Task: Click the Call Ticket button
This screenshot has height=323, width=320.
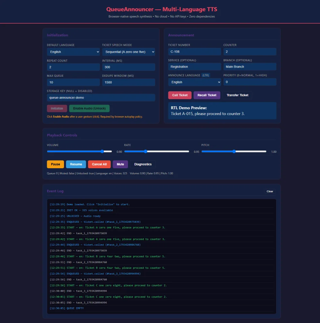Action: coord(180,95)
